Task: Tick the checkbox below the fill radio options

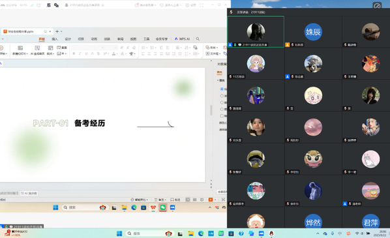Action: (x=222, y=116)
